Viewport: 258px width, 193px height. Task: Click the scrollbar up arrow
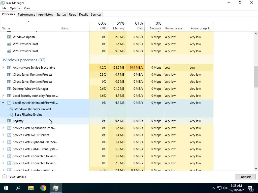[x=256, y=34]
